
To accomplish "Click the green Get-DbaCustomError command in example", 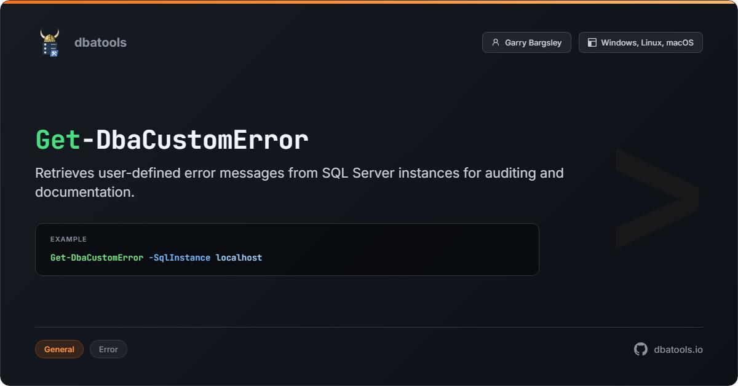I will coord(97,258).
